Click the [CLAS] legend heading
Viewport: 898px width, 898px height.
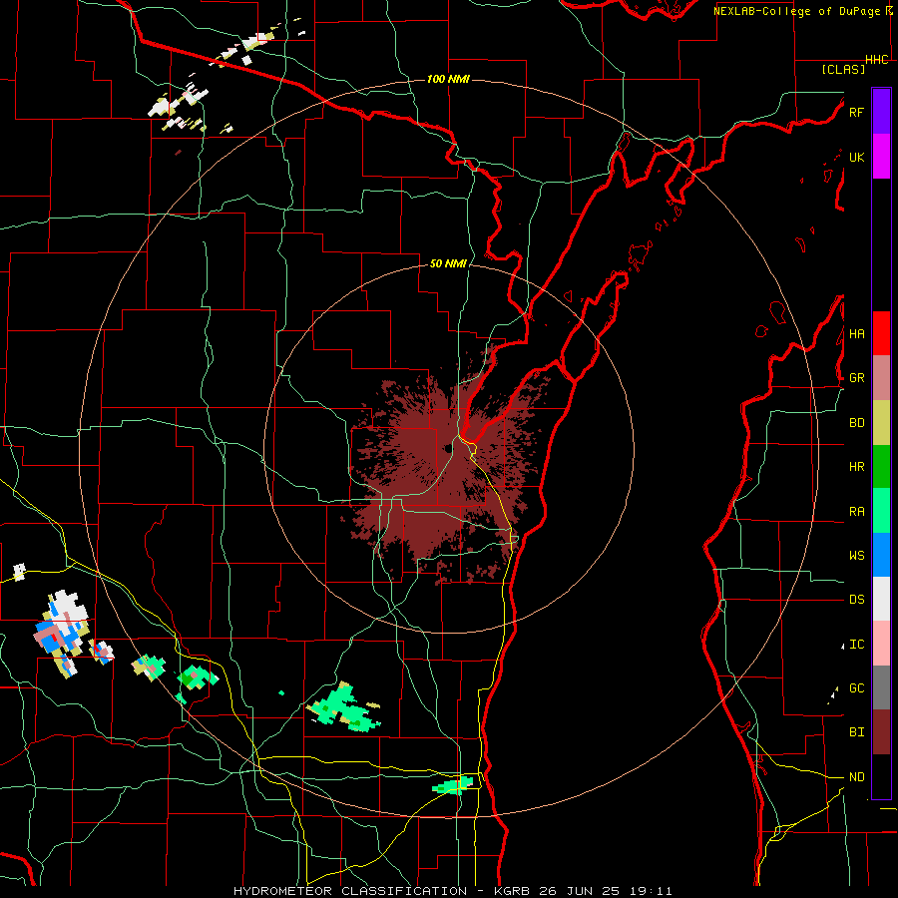pos(843,69)
